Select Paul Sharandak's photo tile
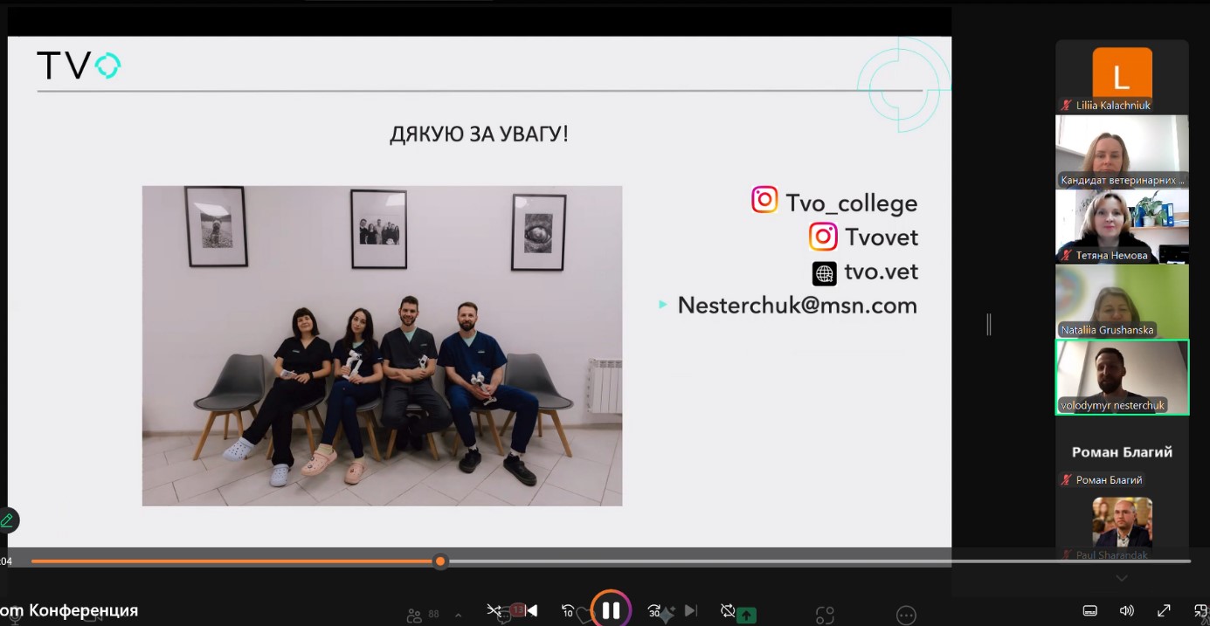 pyautogui.click(x=1122, y=522)
